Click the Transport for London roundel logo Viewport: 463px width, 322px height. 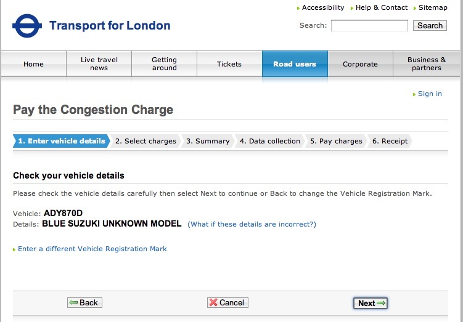(27, 26)
